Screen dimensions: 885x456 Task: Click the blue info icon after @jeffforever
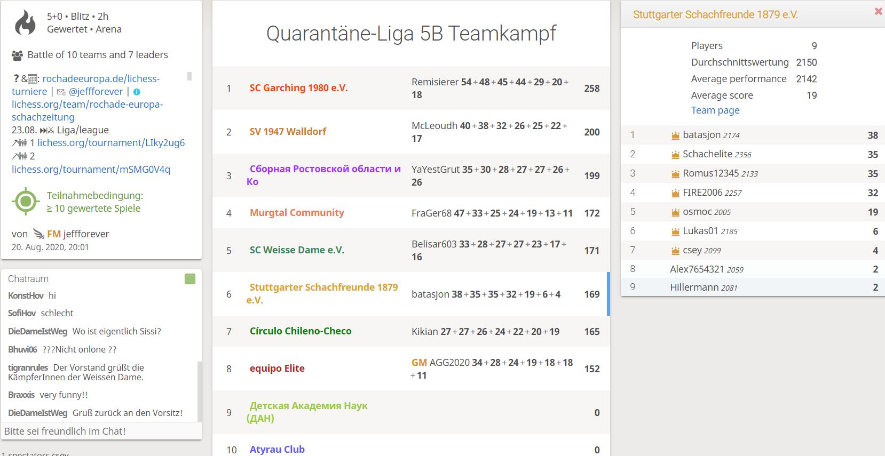(137, 92)
